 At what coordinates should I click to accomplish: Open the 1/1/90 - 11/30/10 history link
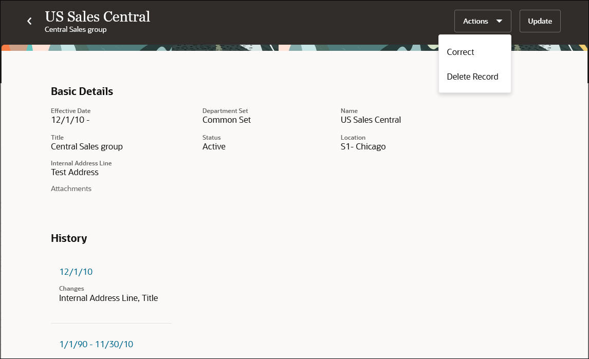[96, 344]
